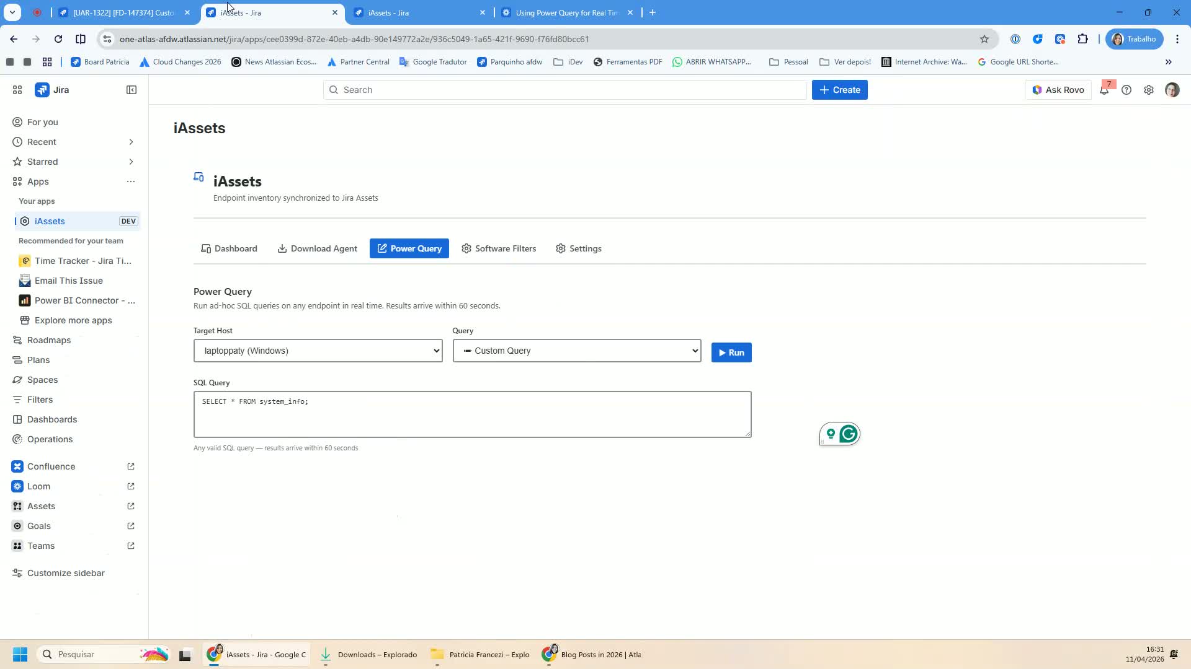Open Windows Start menu
This screenshot has width=1191, height=669.
(x=20, y=654)
